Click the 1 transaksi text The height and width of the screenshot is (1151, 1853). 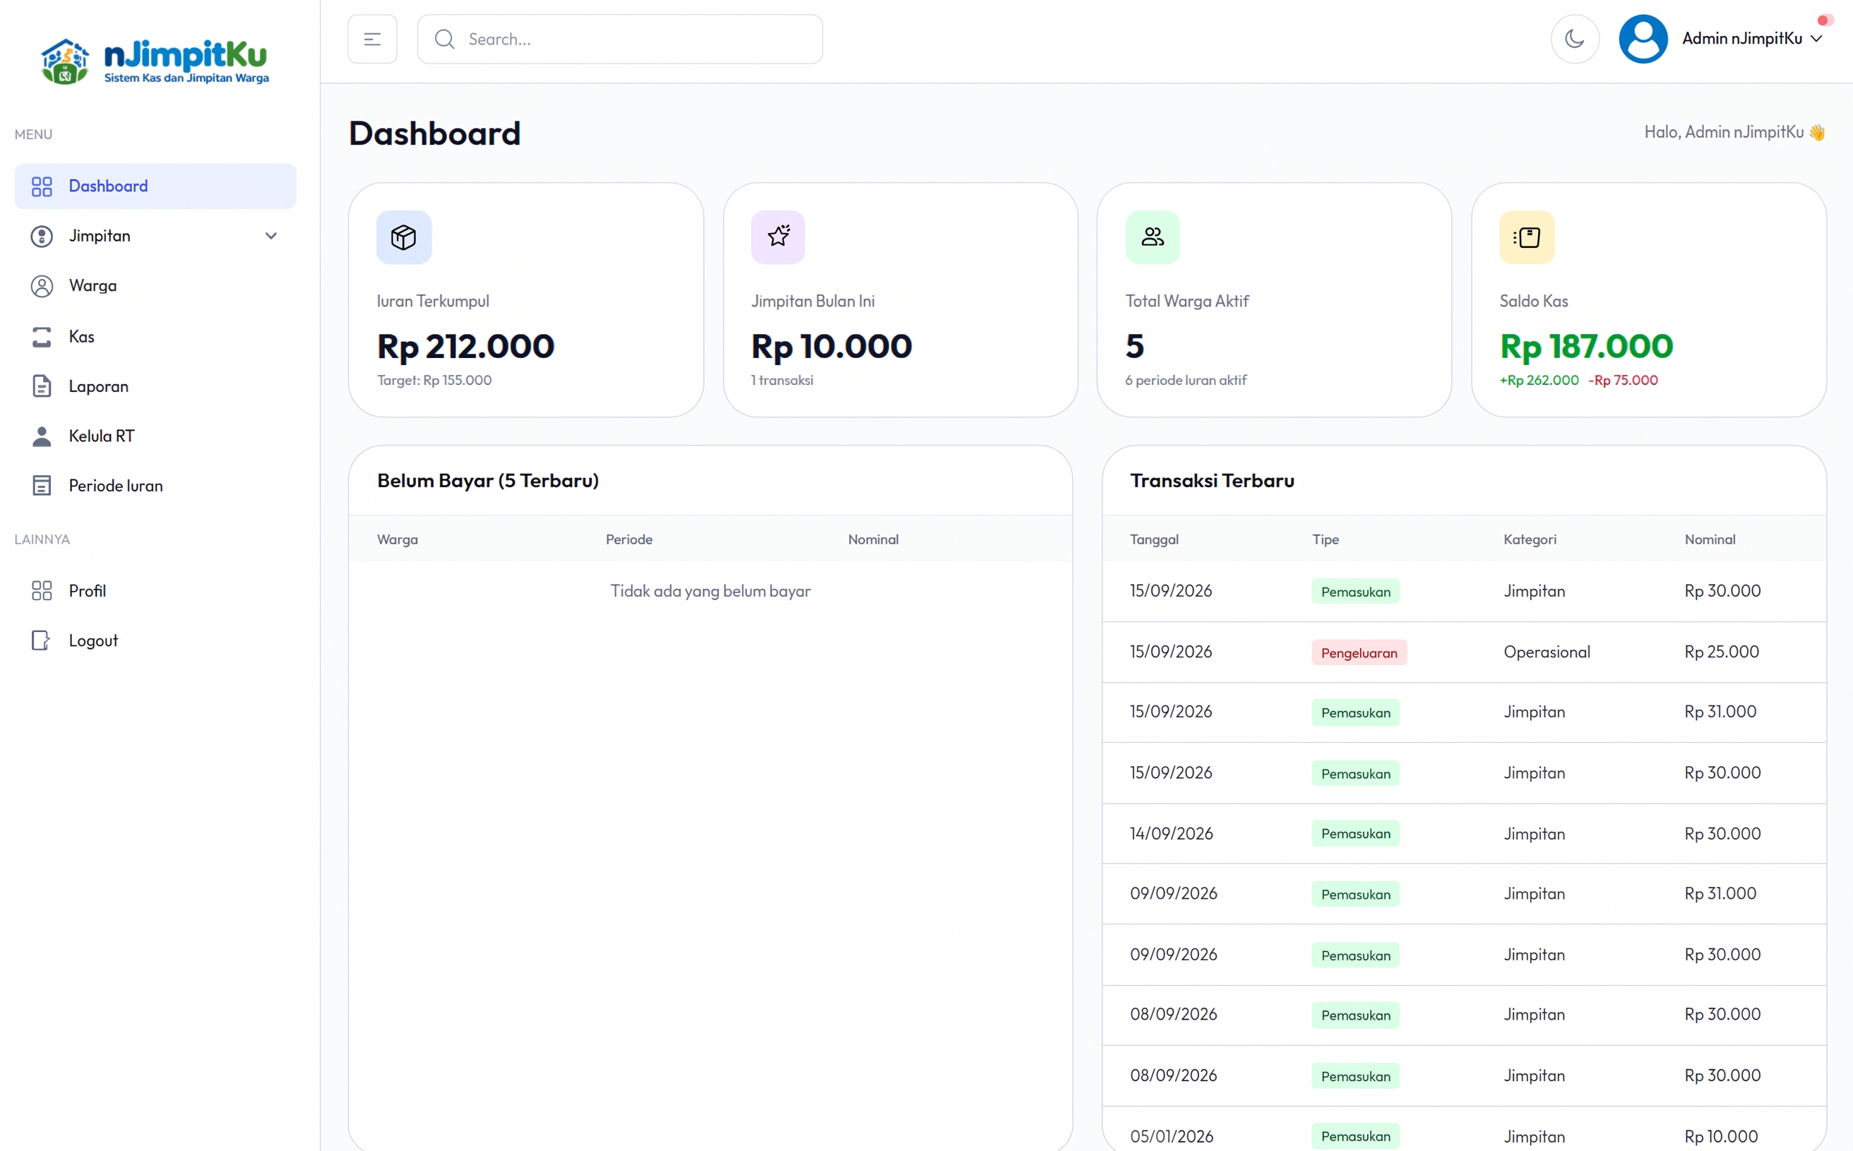click(781, 380)
